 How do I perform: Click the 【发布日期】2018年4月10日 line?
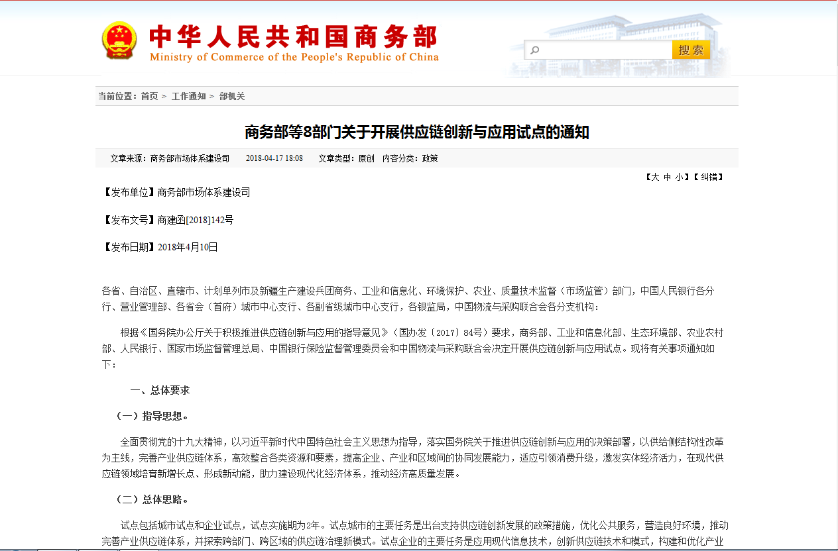point(160,247)
